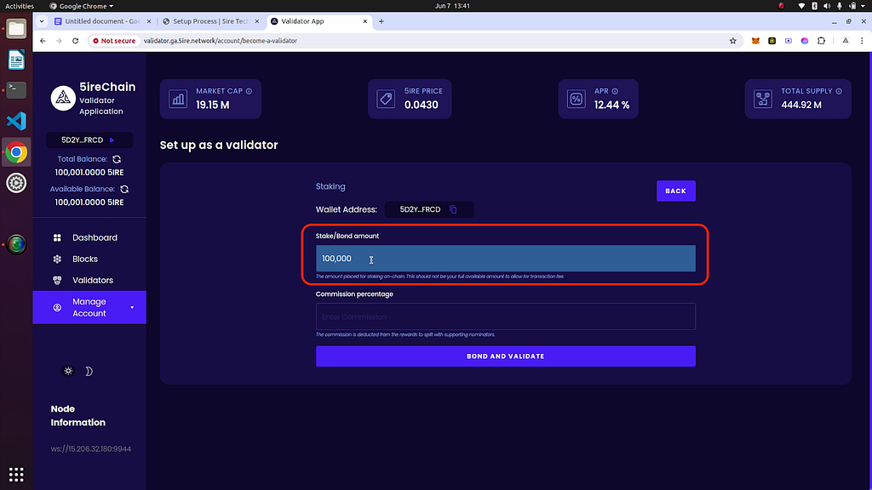Click the Total Supply icon

763,99
